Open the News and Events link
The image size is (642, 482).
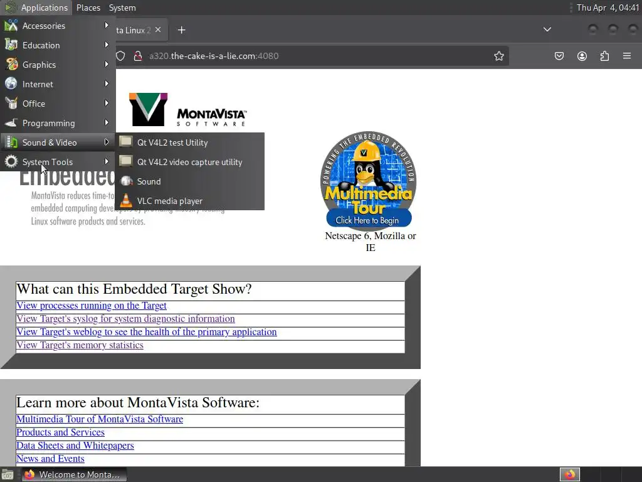pos(50,459)
